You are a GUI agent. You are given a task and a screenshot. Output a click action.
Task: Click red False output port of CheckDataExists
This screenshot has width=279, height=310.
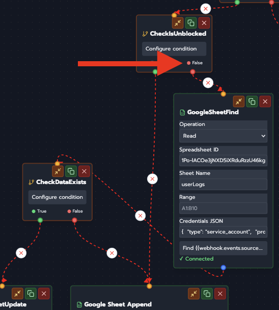coord(74,220)
